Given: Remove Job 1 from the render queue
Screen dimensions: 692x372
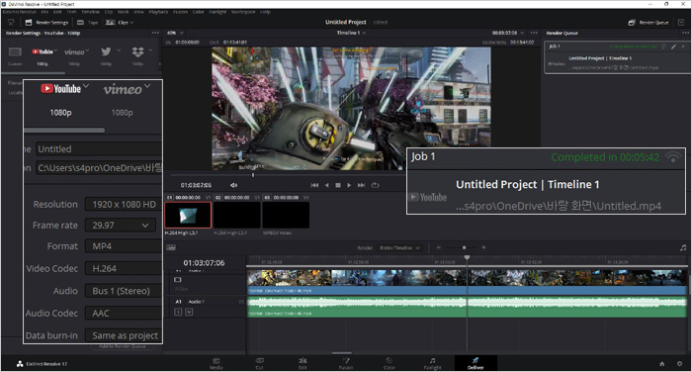Looking at the screenshot, I should point(683,46).
